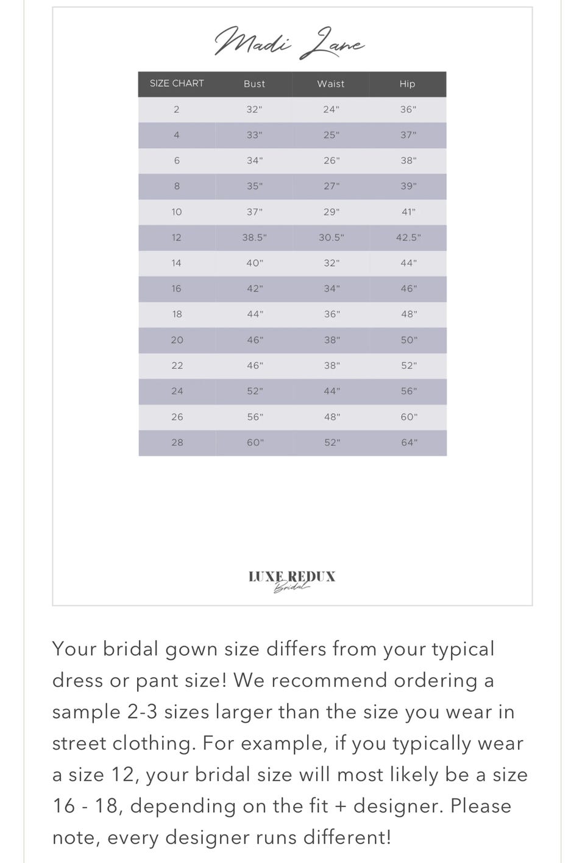The width and height of the screenshot is (585, 863).
Task: Select the Waist column header
Action: (x=331, y=84)
